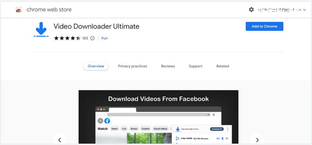Click the Facebook logo in the preview

pos(107,121)
